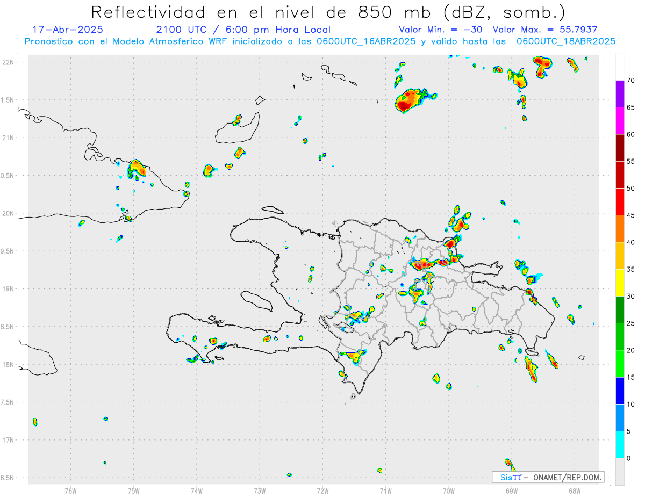Click the cyan 0–5 dBZ color segment
Image resolution: width=645 pixels, height=498 pixels.
coord(620,445)
